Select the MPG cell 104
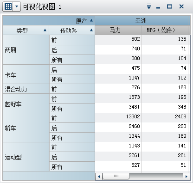This screenshot has height=183, width=193. (165, 59)
